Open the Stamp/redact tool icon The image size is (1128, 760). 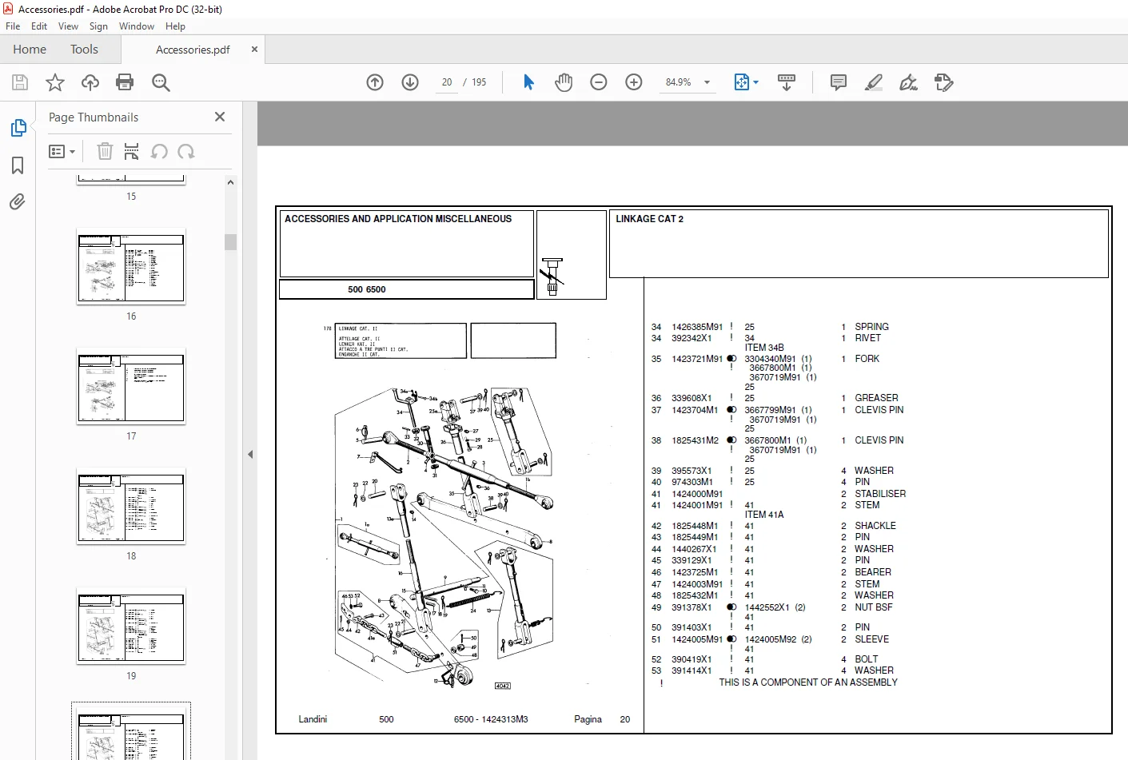click(x=944, y=82)
